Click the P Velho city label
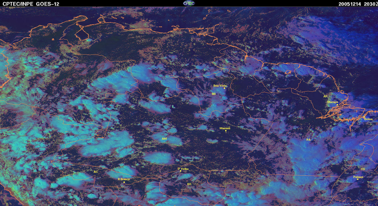 coord(183,169)
